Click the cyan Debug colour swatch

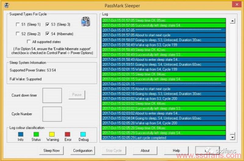pyautogui.click(x=83, y=134)
